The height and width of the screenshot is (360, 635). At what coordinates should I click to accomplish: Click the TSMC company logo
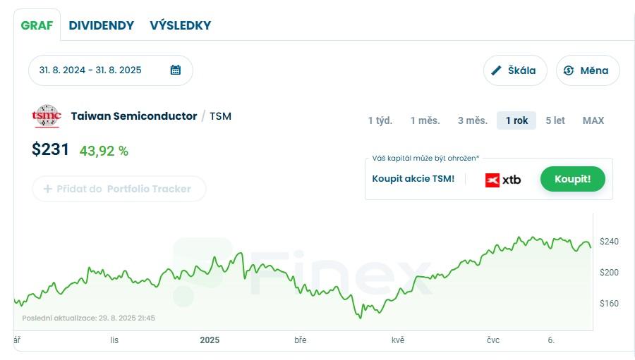pos(47,116)
